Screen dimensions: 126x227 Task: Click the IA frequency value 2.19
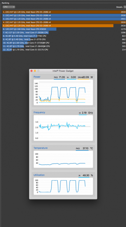pos(84,113)
